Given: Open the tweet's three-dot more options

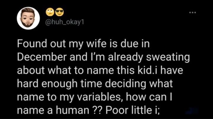Looking at the screenshot, I should click(193, 12).
